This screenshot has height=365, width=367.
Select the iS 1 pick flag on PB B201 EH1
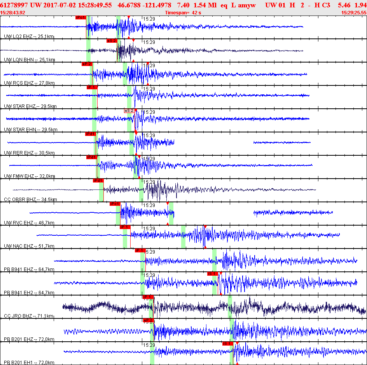click(228, 344)
